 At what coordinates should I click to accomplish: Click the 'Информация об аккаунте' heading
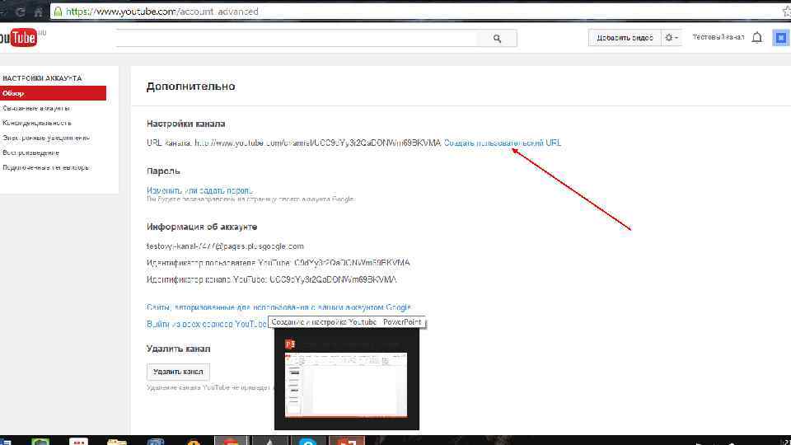click(202, 227)
